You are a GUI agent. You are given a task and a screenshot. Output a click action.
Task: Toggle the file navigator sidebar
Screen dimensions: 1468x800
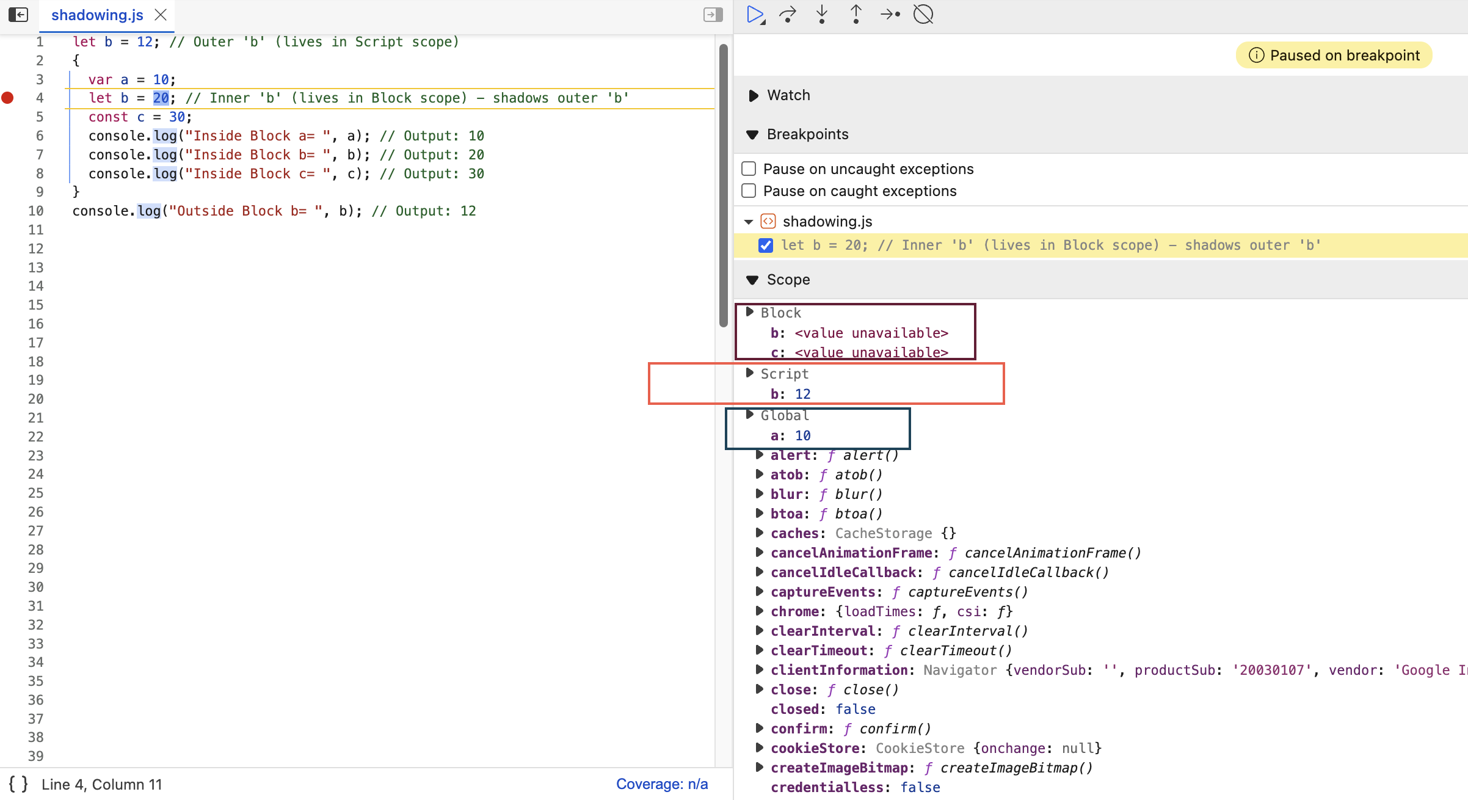(x=18, y=15)
